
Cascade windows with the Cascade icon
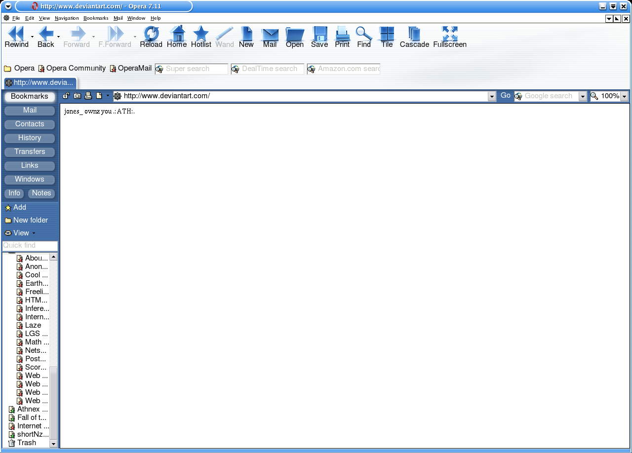coord(414,34)
